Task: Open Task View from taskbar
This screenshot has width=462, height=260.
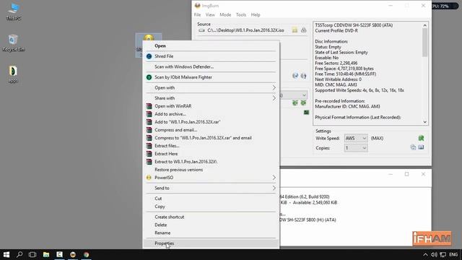Action: point(32,254)
